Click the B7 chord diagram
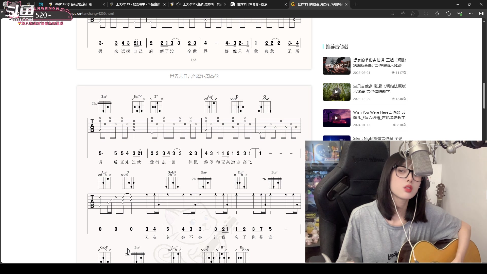The height and width of the screenshot is (274, 487). 223,254
